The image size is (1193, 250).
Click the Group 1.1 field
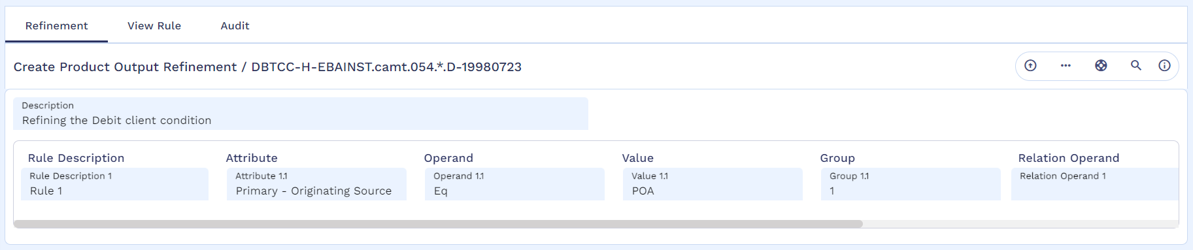pos(911,184)
